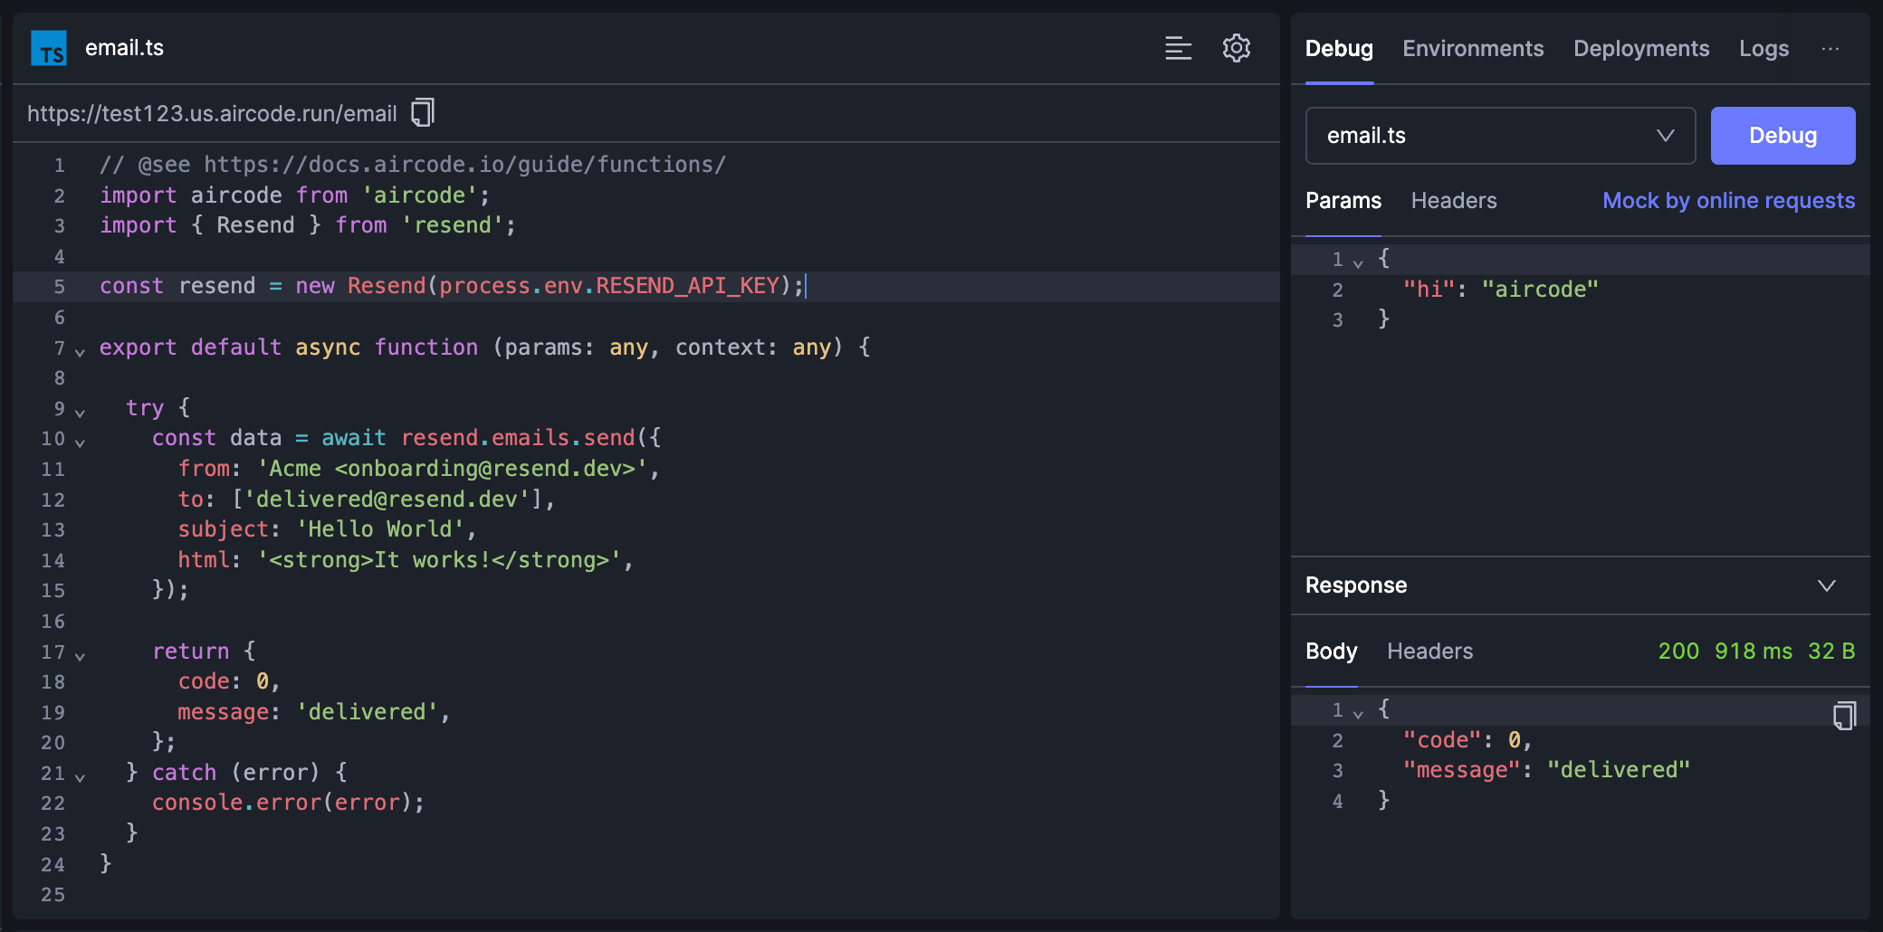Image resolution: width=1883 pixels, height=932 pixels.
Task: Select the response Headers tab
Action: [1429, 651]
